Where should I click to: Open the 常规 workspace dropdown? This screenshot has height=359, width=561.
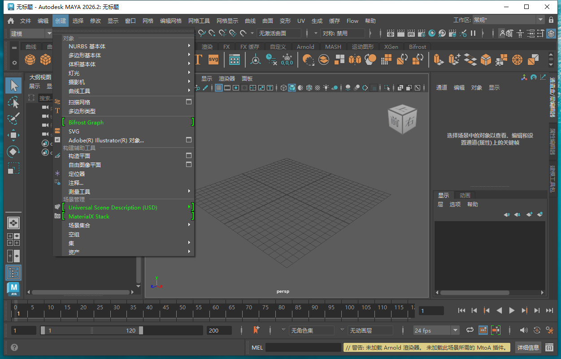(540, 21)
